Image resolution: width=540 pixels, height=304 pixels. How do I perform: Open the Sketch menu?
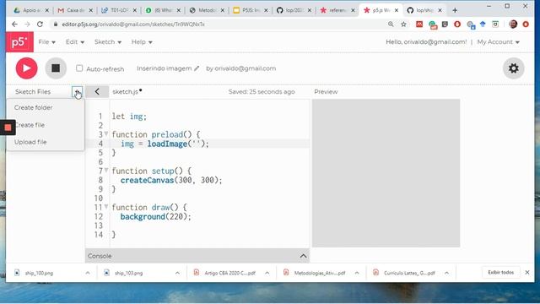(x=108, y=42)
